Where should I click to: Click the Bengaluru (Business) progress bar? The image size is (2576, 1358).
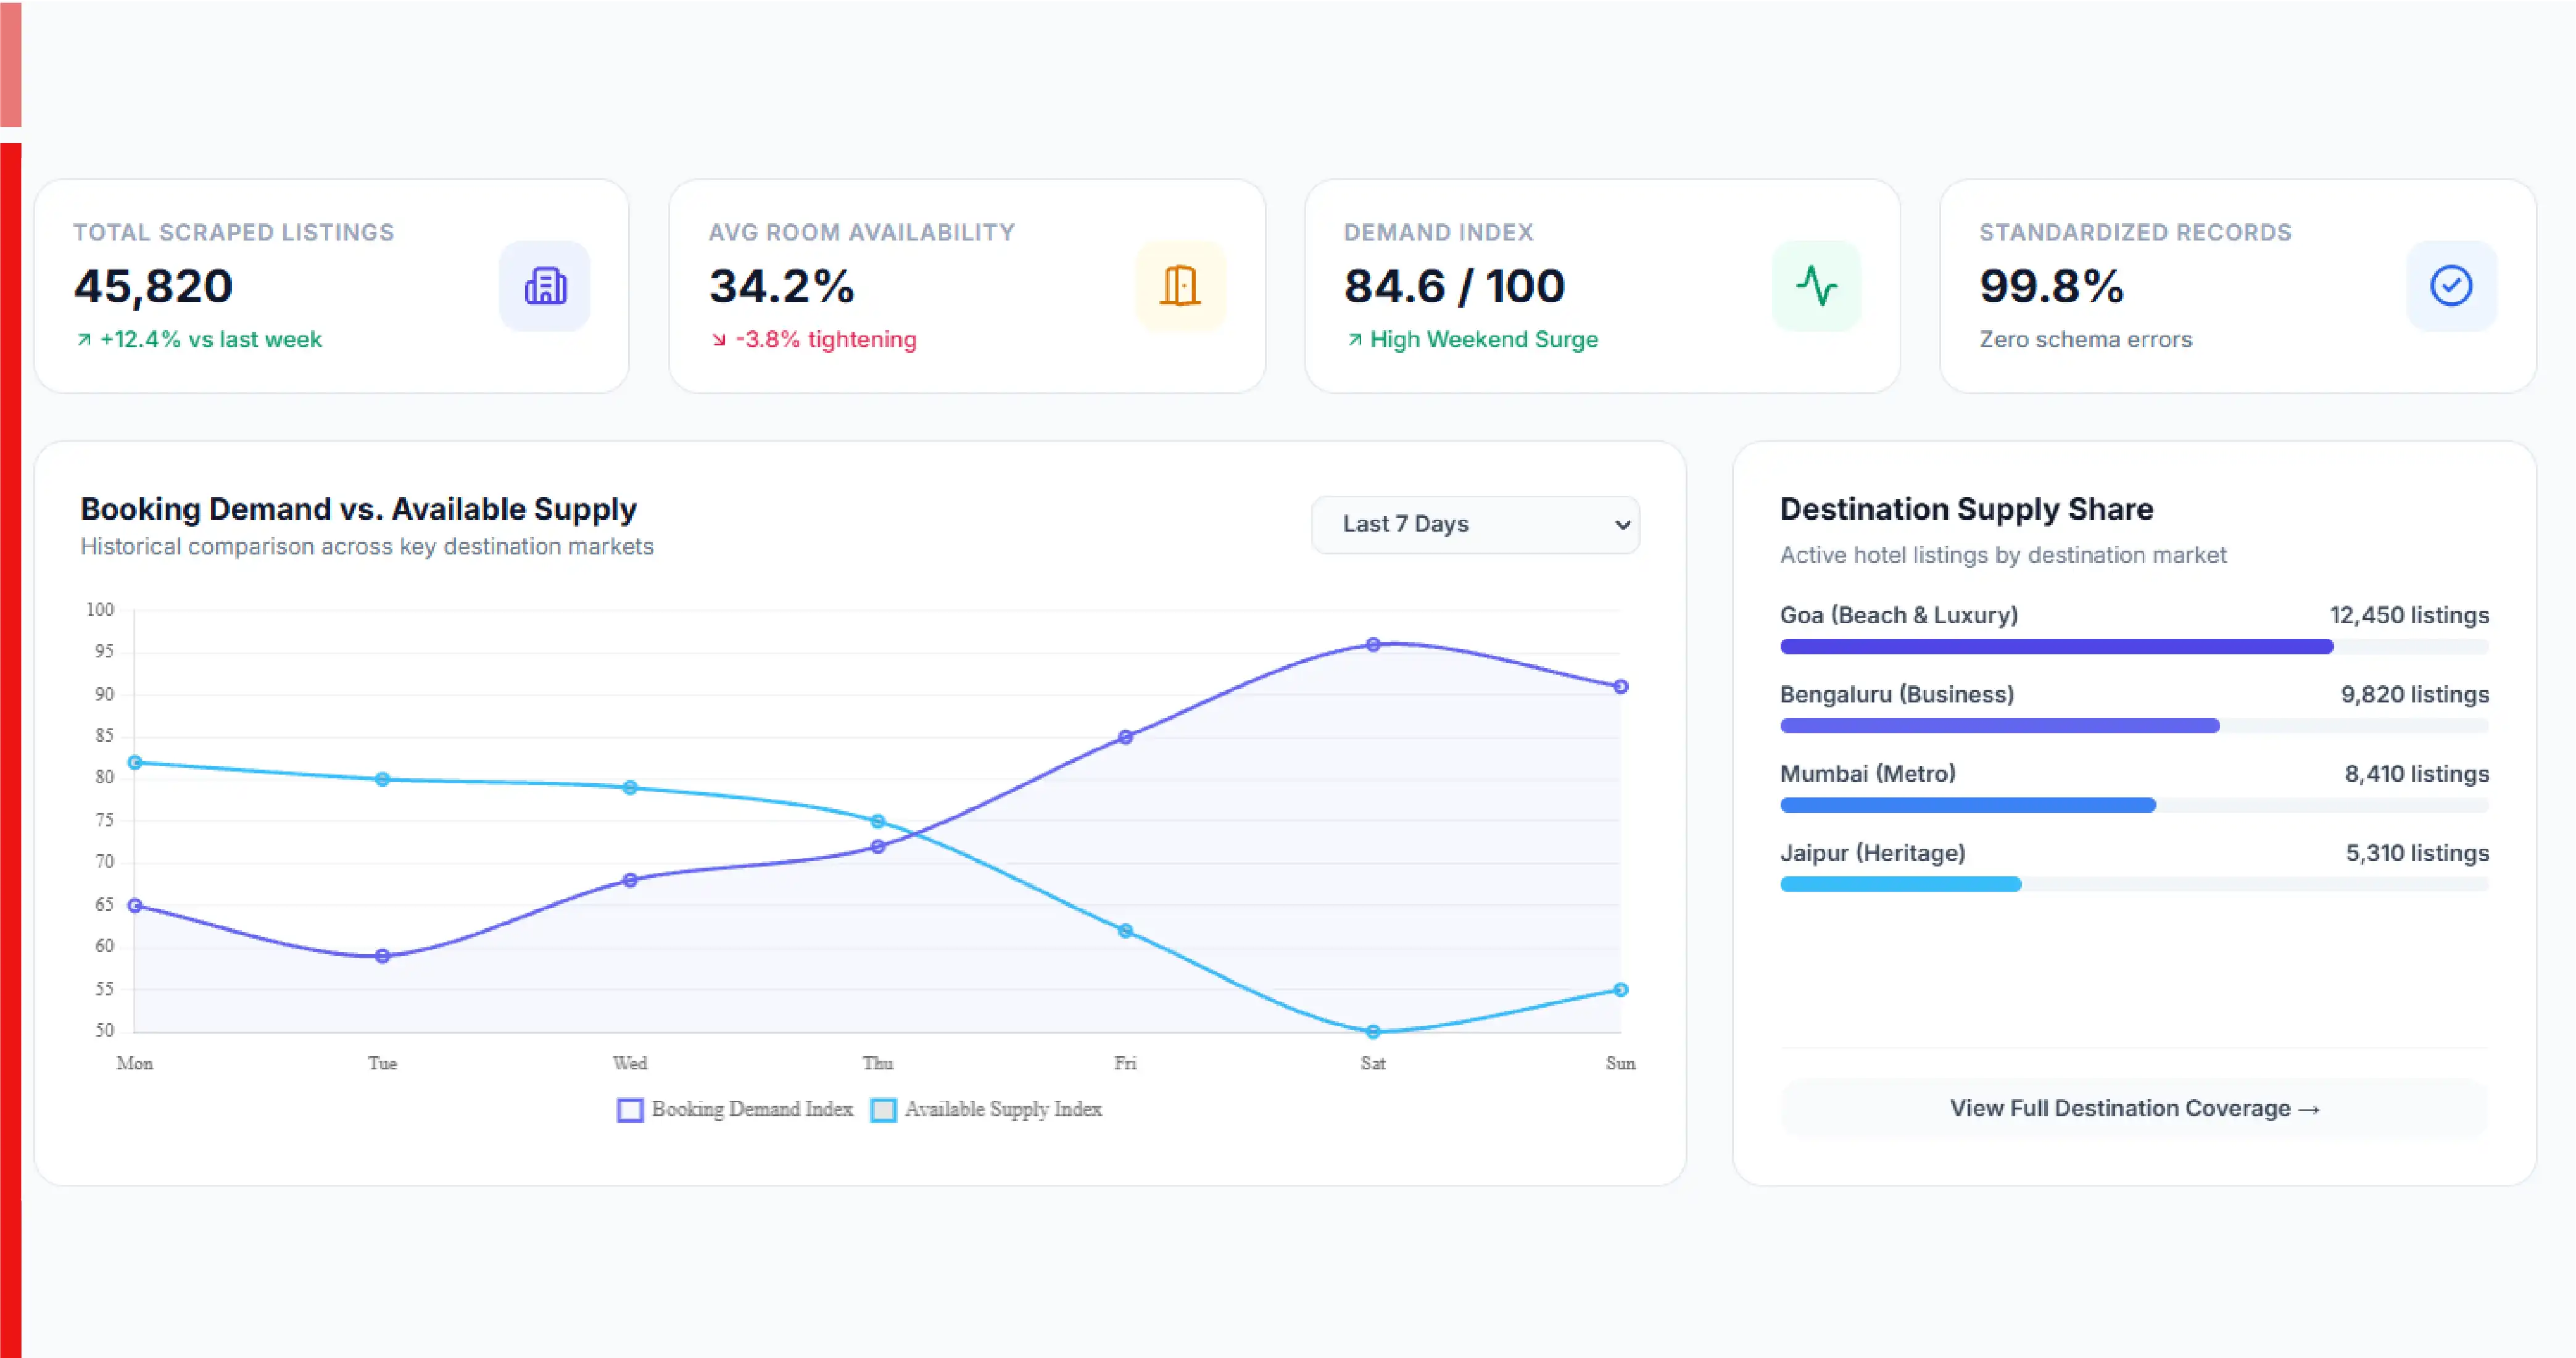coord(2134,725)
